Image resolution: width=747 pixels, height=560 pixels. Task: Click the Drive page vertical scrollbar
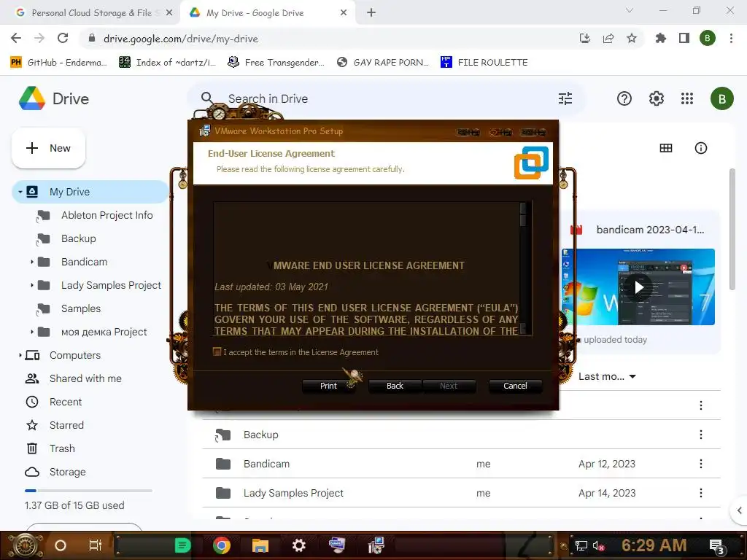pos(732,229)
